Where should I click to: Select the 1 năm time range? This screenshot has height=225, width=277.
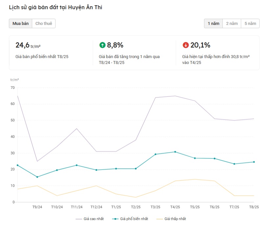213,24
